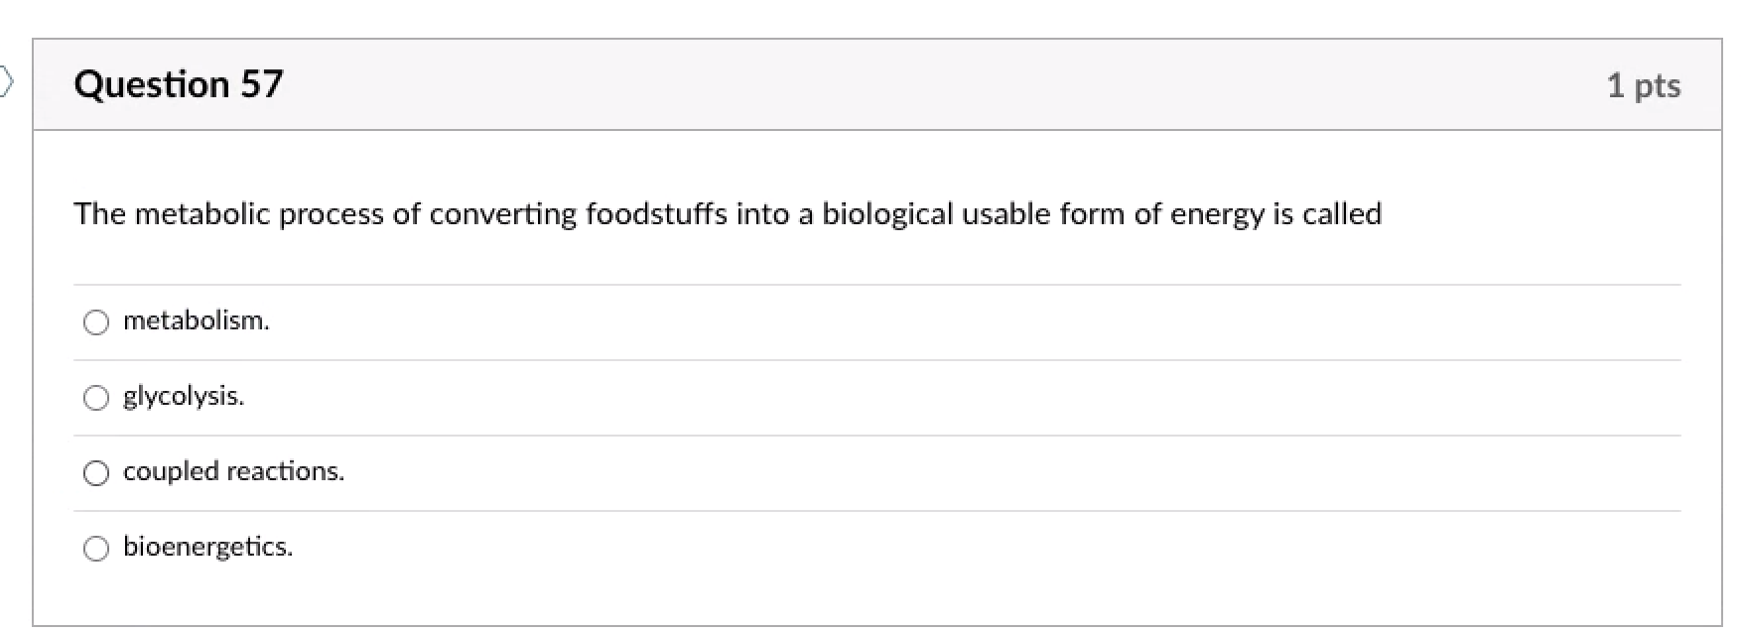Click the "1 pts" point value
The image size is (1741, 633).
[1643, 85]
